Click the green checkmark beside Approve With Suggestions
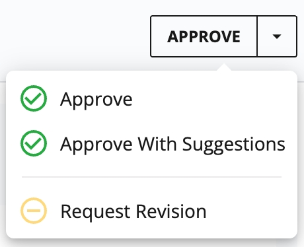Viewport: 304px width, 247px height. (34, 143)
